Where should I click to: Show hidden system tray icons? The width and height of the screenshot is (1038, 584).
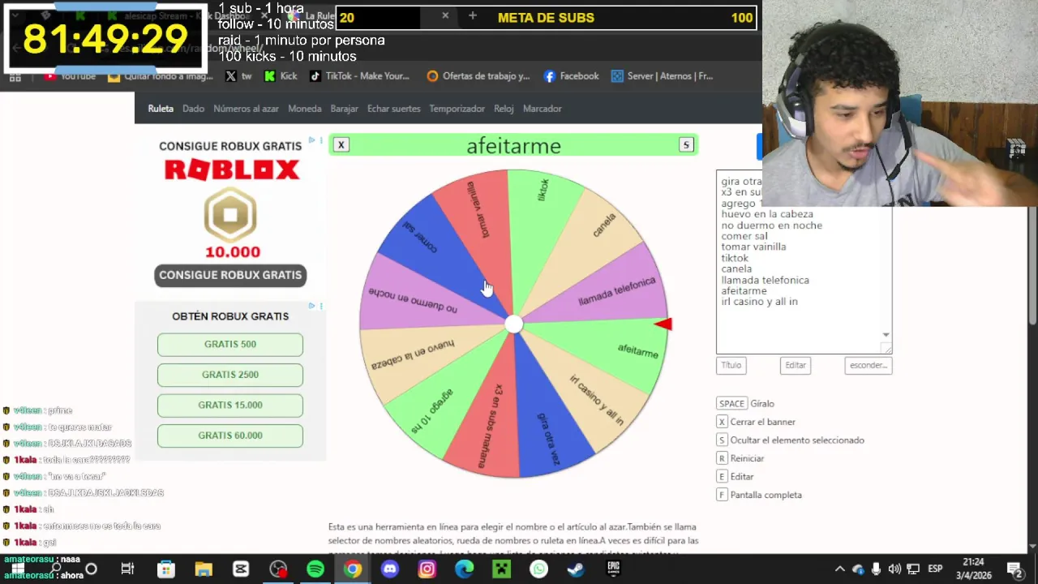pyautogui.click(x=839, y=569)
